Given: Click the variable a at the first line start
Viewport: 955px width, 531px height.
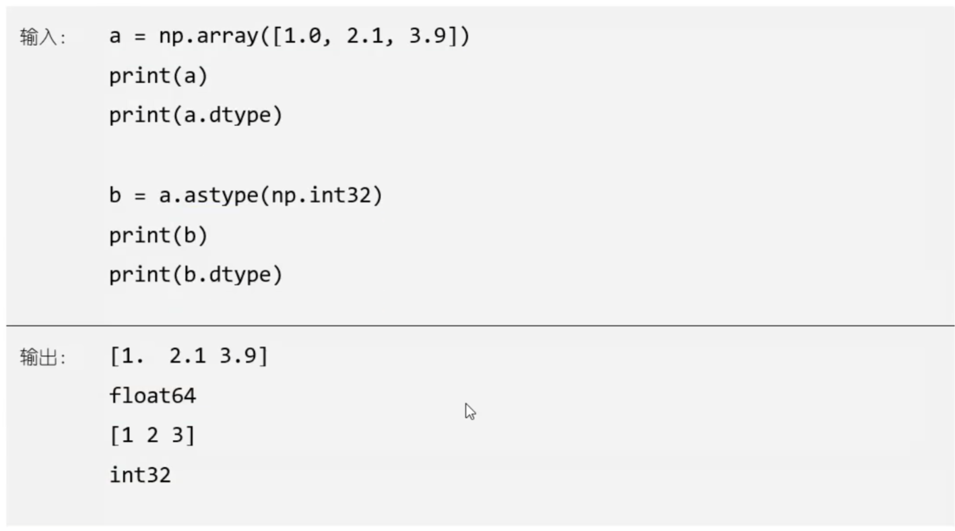Looking at the screenshot, I should point(115,36).
